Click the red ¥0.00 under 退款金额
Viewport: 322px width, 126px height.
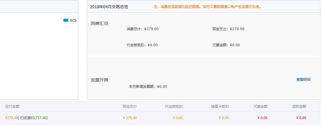[x=301, y=118]
